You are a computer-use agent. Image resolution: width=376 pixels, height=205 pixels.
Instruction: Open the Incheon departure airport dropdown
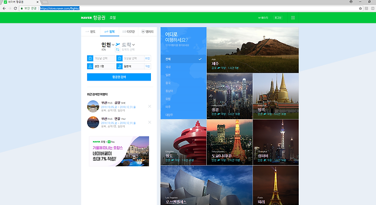click(108, 45)
